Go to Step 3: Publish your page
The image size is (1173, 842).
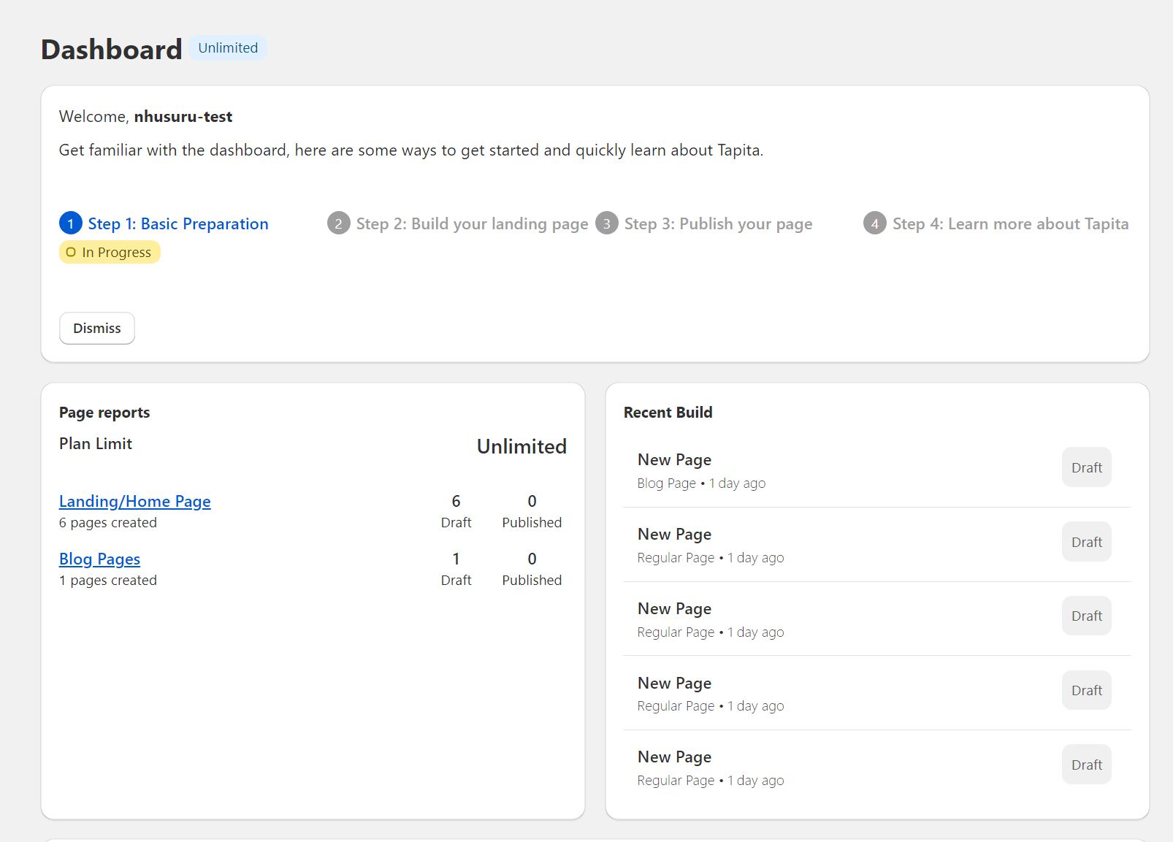(x=718, y=223)
